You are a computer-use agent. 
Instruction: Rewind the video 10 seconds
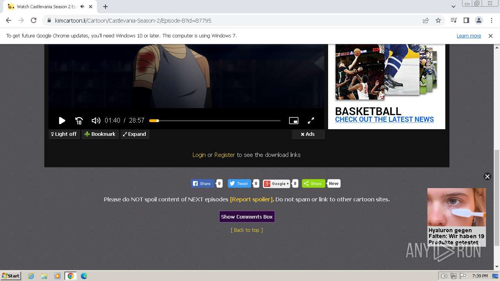(x=79, y=121)
